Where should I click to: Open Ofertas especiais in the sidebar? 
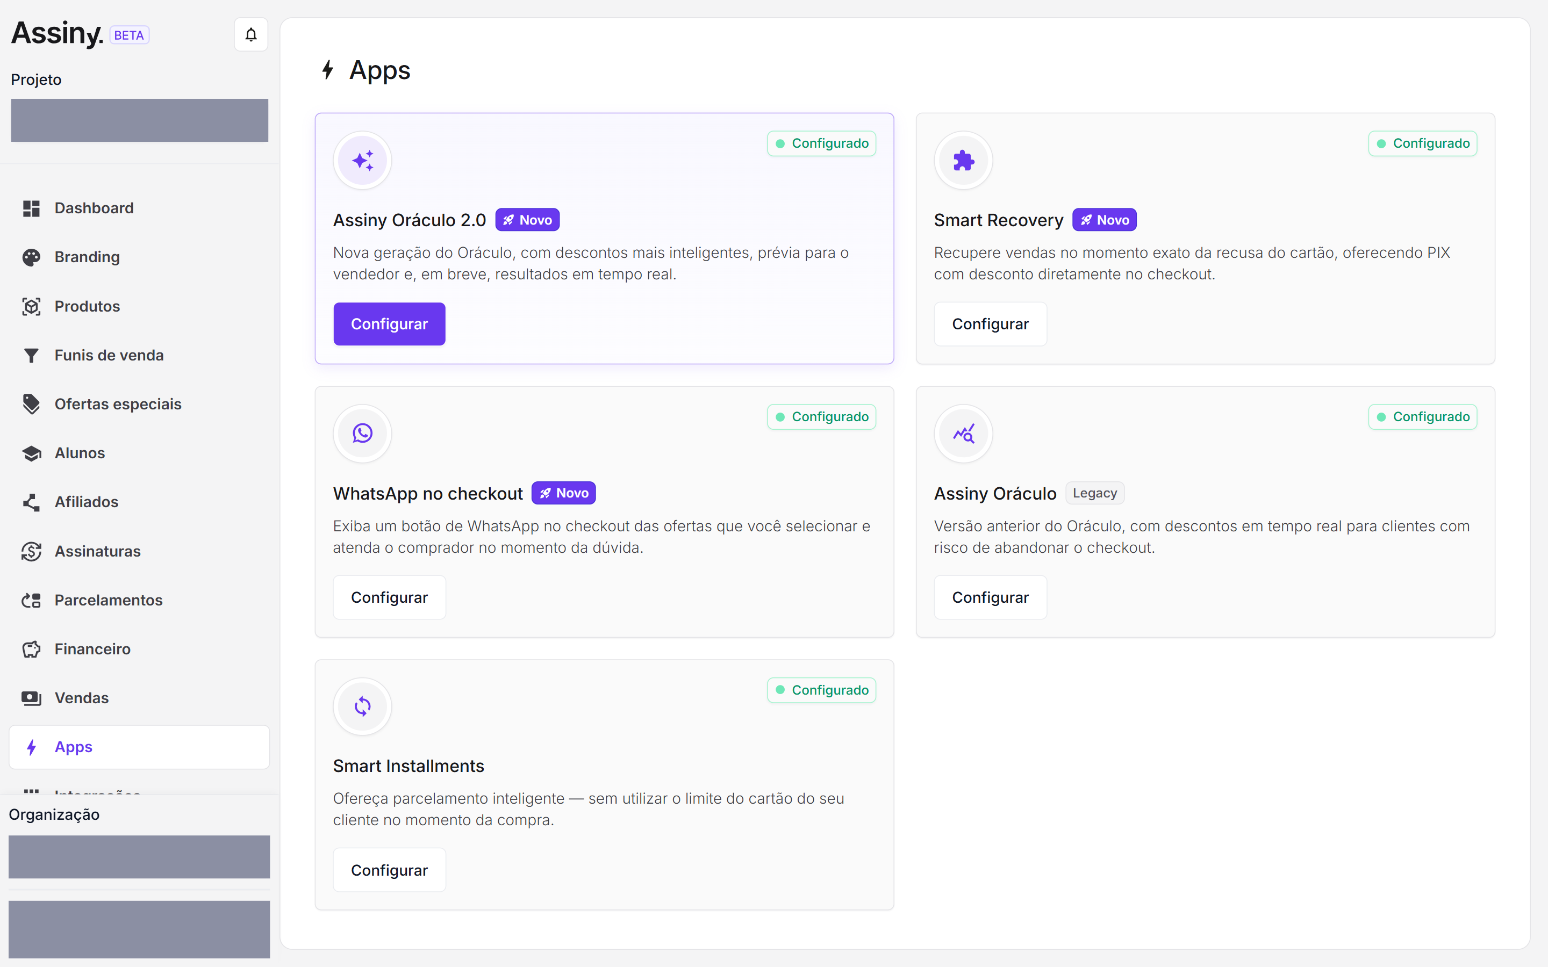point(139,404)
